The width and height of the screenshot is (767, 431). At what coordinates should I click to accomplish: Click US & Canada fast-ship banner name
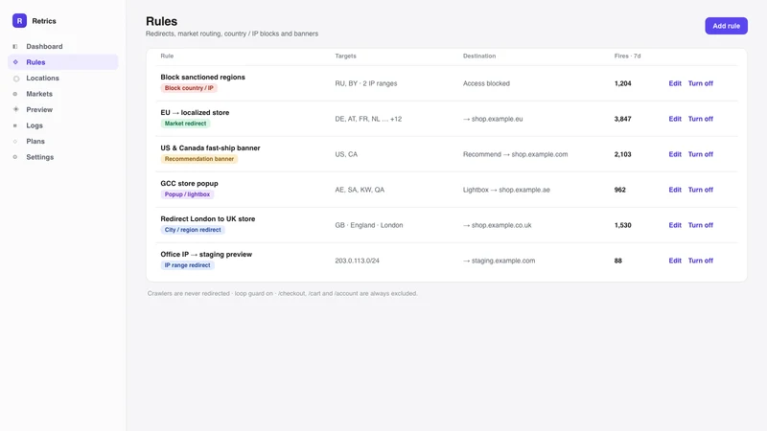click(x=210, y=148)
